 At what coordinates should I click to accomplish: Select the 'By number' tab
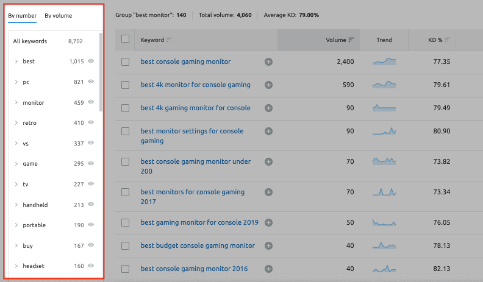(x=22, y=16)
